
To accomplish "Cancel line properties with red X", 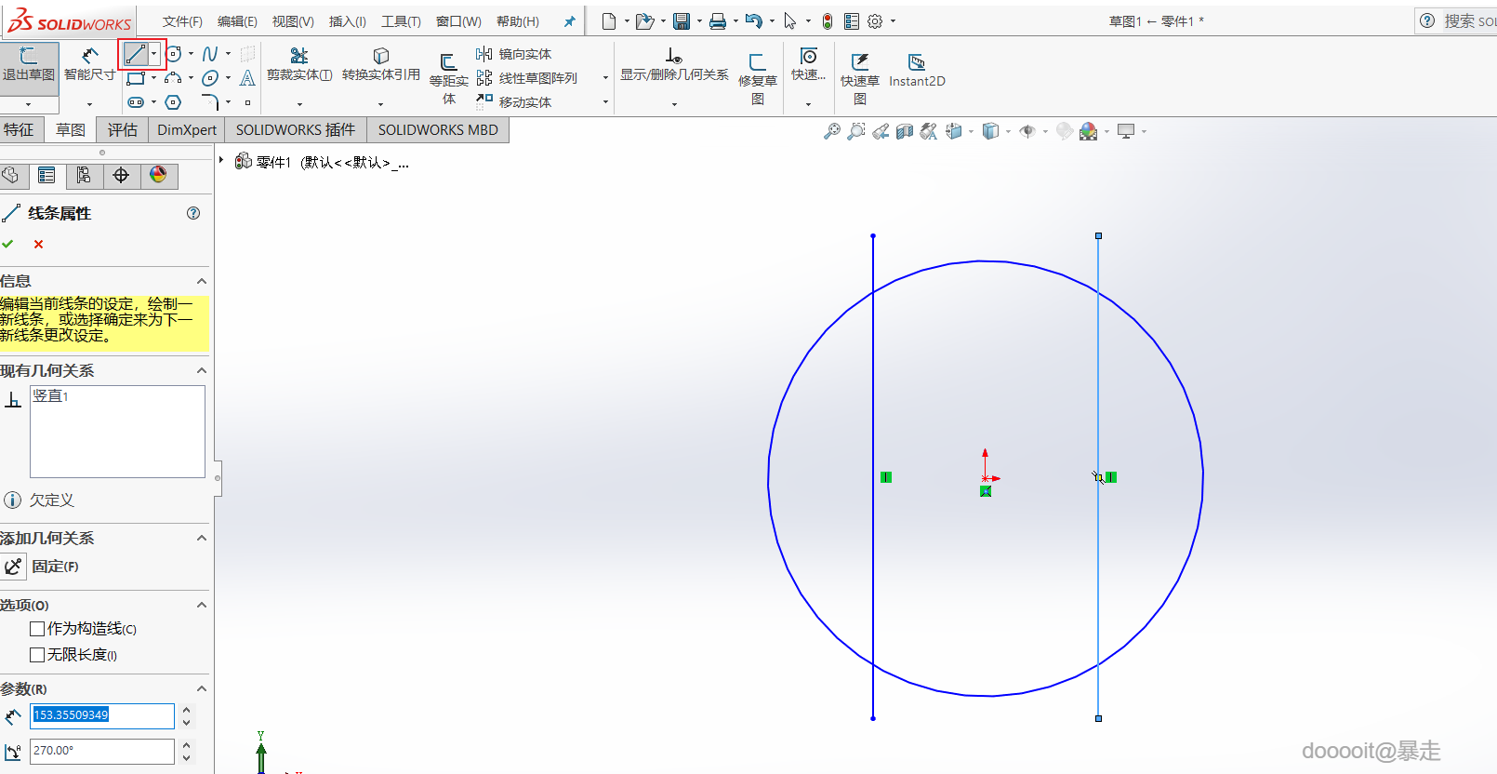I will click(38, 244).
